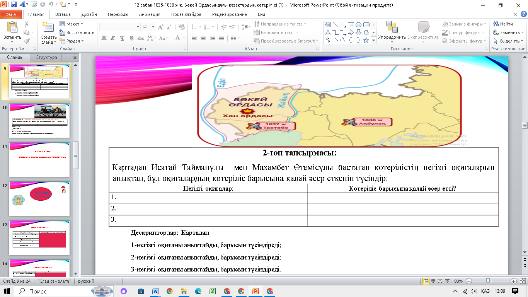
Task: Click the Bold formatting icon
Action: pos(104,38)
